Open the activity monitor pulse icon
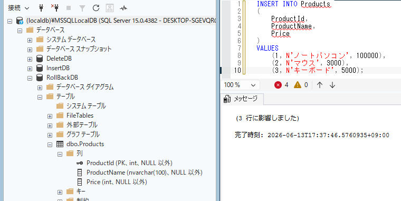The height and width of the screenshot is (201, 401). pyautogui.click(x=123, y=8)
